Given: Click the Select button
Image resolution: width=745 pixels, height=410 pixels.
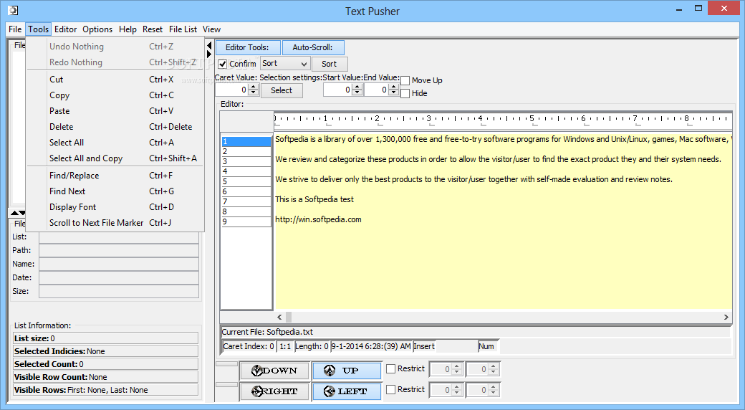Looking at the screenshot, I should (282, 90).
